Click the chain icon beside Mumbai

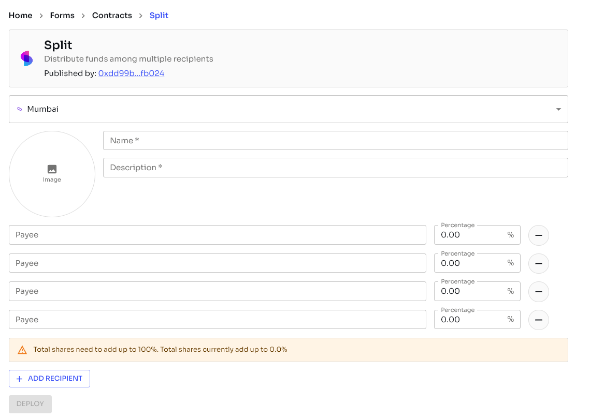[20, 109]
